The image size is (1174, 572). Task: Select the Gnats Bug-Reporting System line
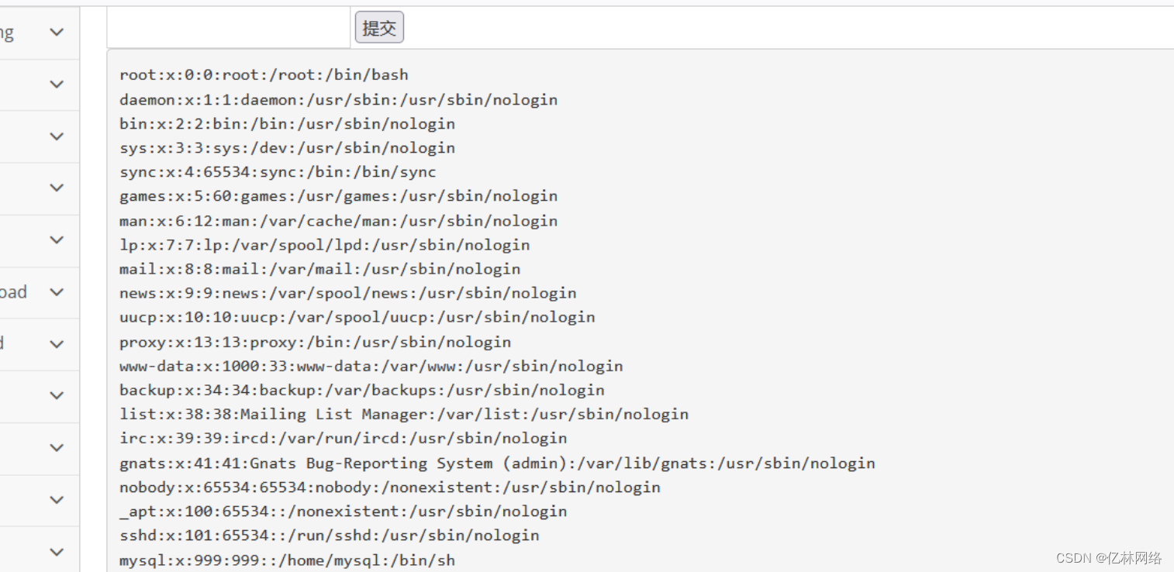point(497,463)
